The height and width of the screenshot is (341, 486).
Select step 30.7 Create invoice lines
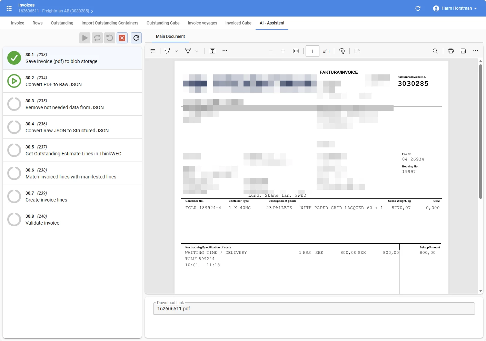(72, 196)
